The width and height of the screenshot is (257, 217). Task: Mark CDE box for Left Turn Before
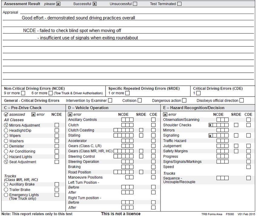[153, 187]
